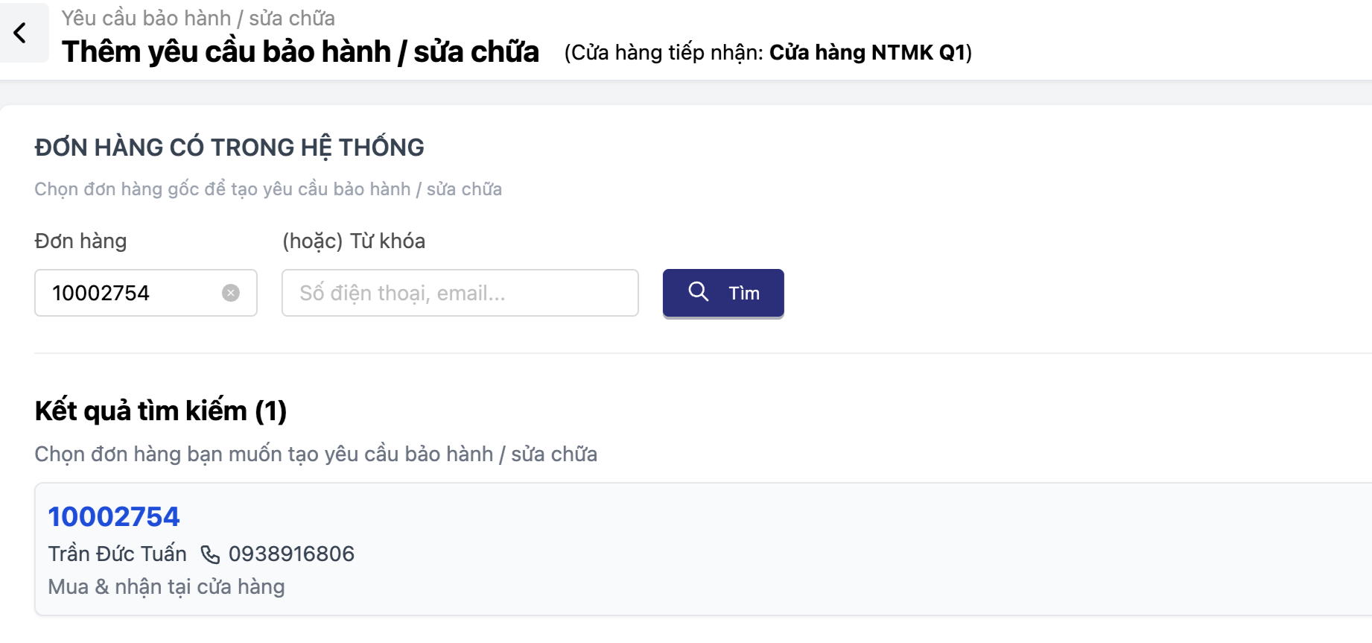Click the Mua & nhận tại cửa hàng text
Screen dimensions: 1372x643
[x=166, y=587]
